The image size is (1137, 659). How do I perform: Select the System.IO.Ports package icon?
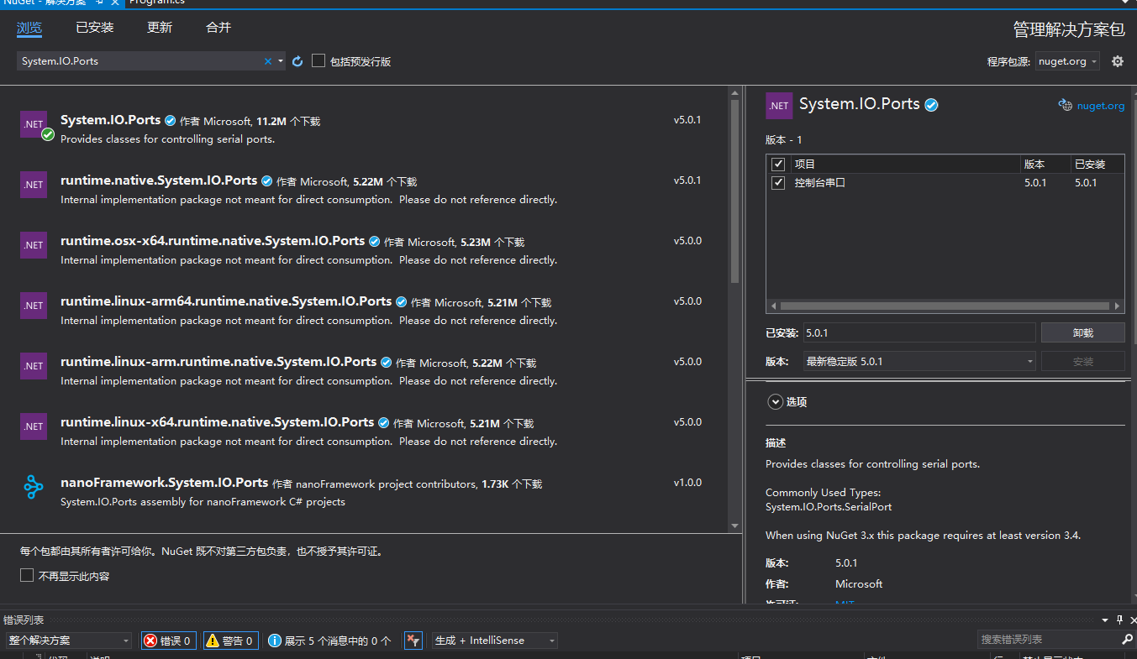34,124
